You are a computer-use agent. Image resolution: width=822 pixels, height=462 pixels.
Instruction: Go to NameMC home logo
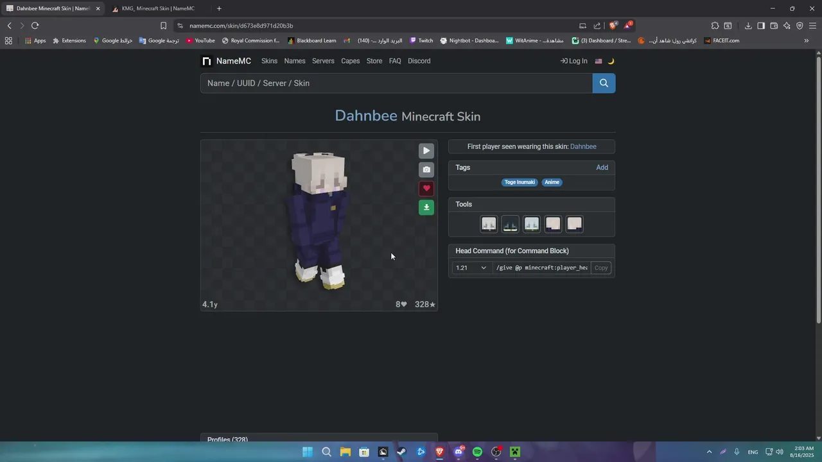click(227, 61)
